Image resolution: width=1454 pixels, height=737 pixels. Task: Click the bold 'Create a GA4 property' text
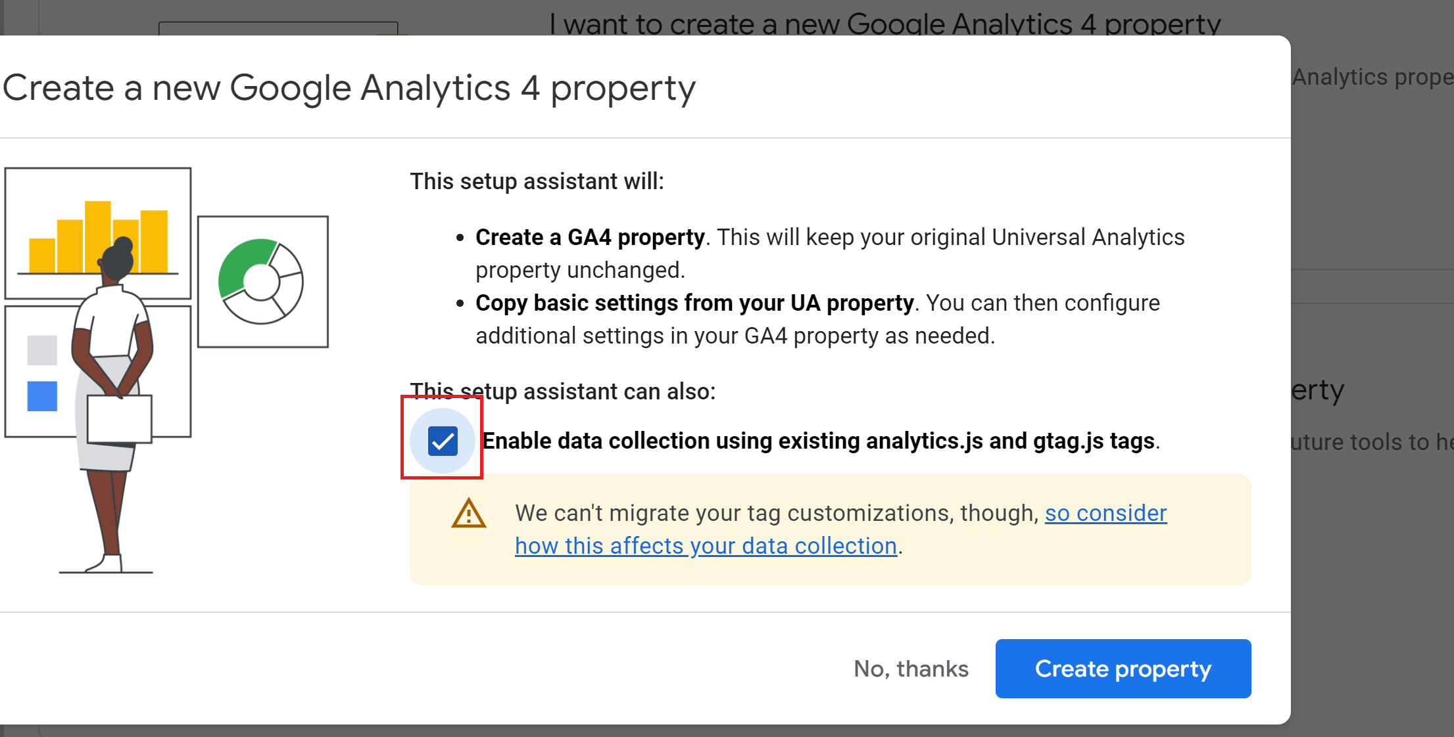point(590,237)
